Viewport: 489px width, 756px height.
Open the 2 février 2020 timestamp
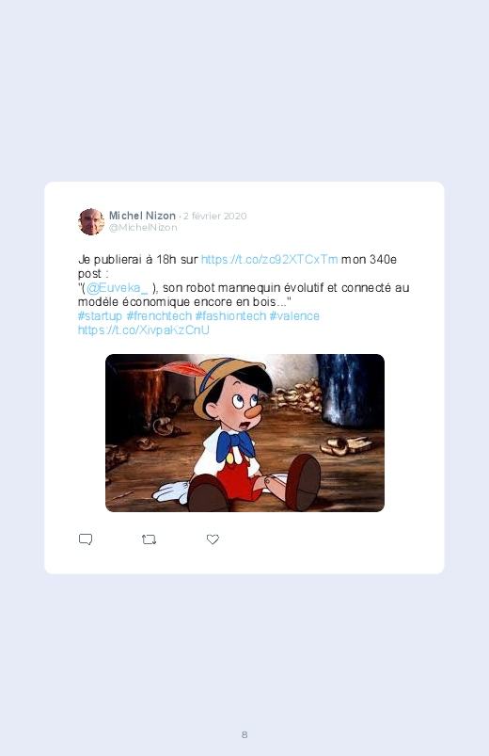[214, 216]
